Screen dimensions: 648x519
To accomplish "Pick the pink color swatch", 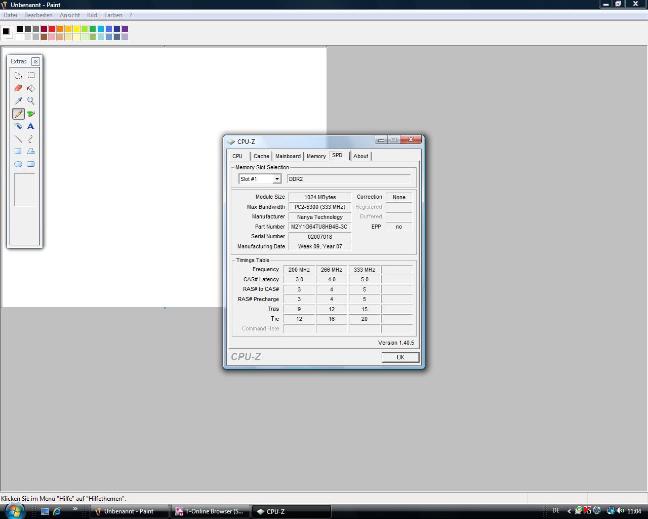I will click(52, 37).
